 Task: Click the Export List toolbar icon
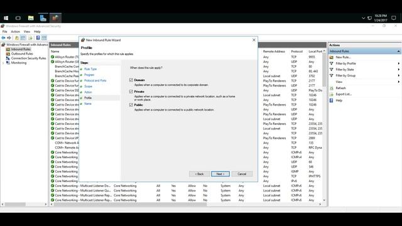pyautogui.click(x=31, y=38)
